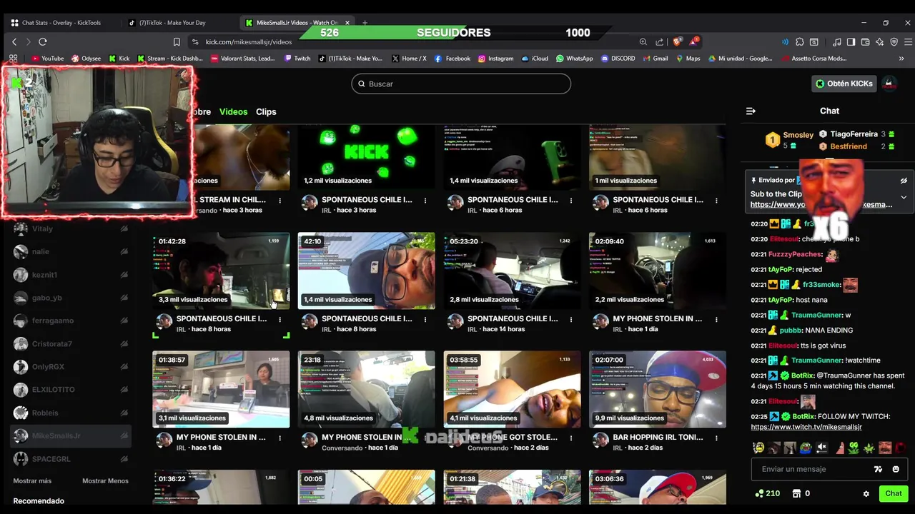The image size is (915, 514).
Task: Switch to the Clips tab
Action: 266,111
